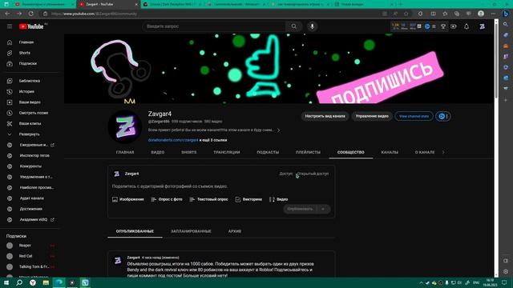The width and height of the screenshot is (513, 288).
Task: Add Изображение to the post
Action: (128, 199)
